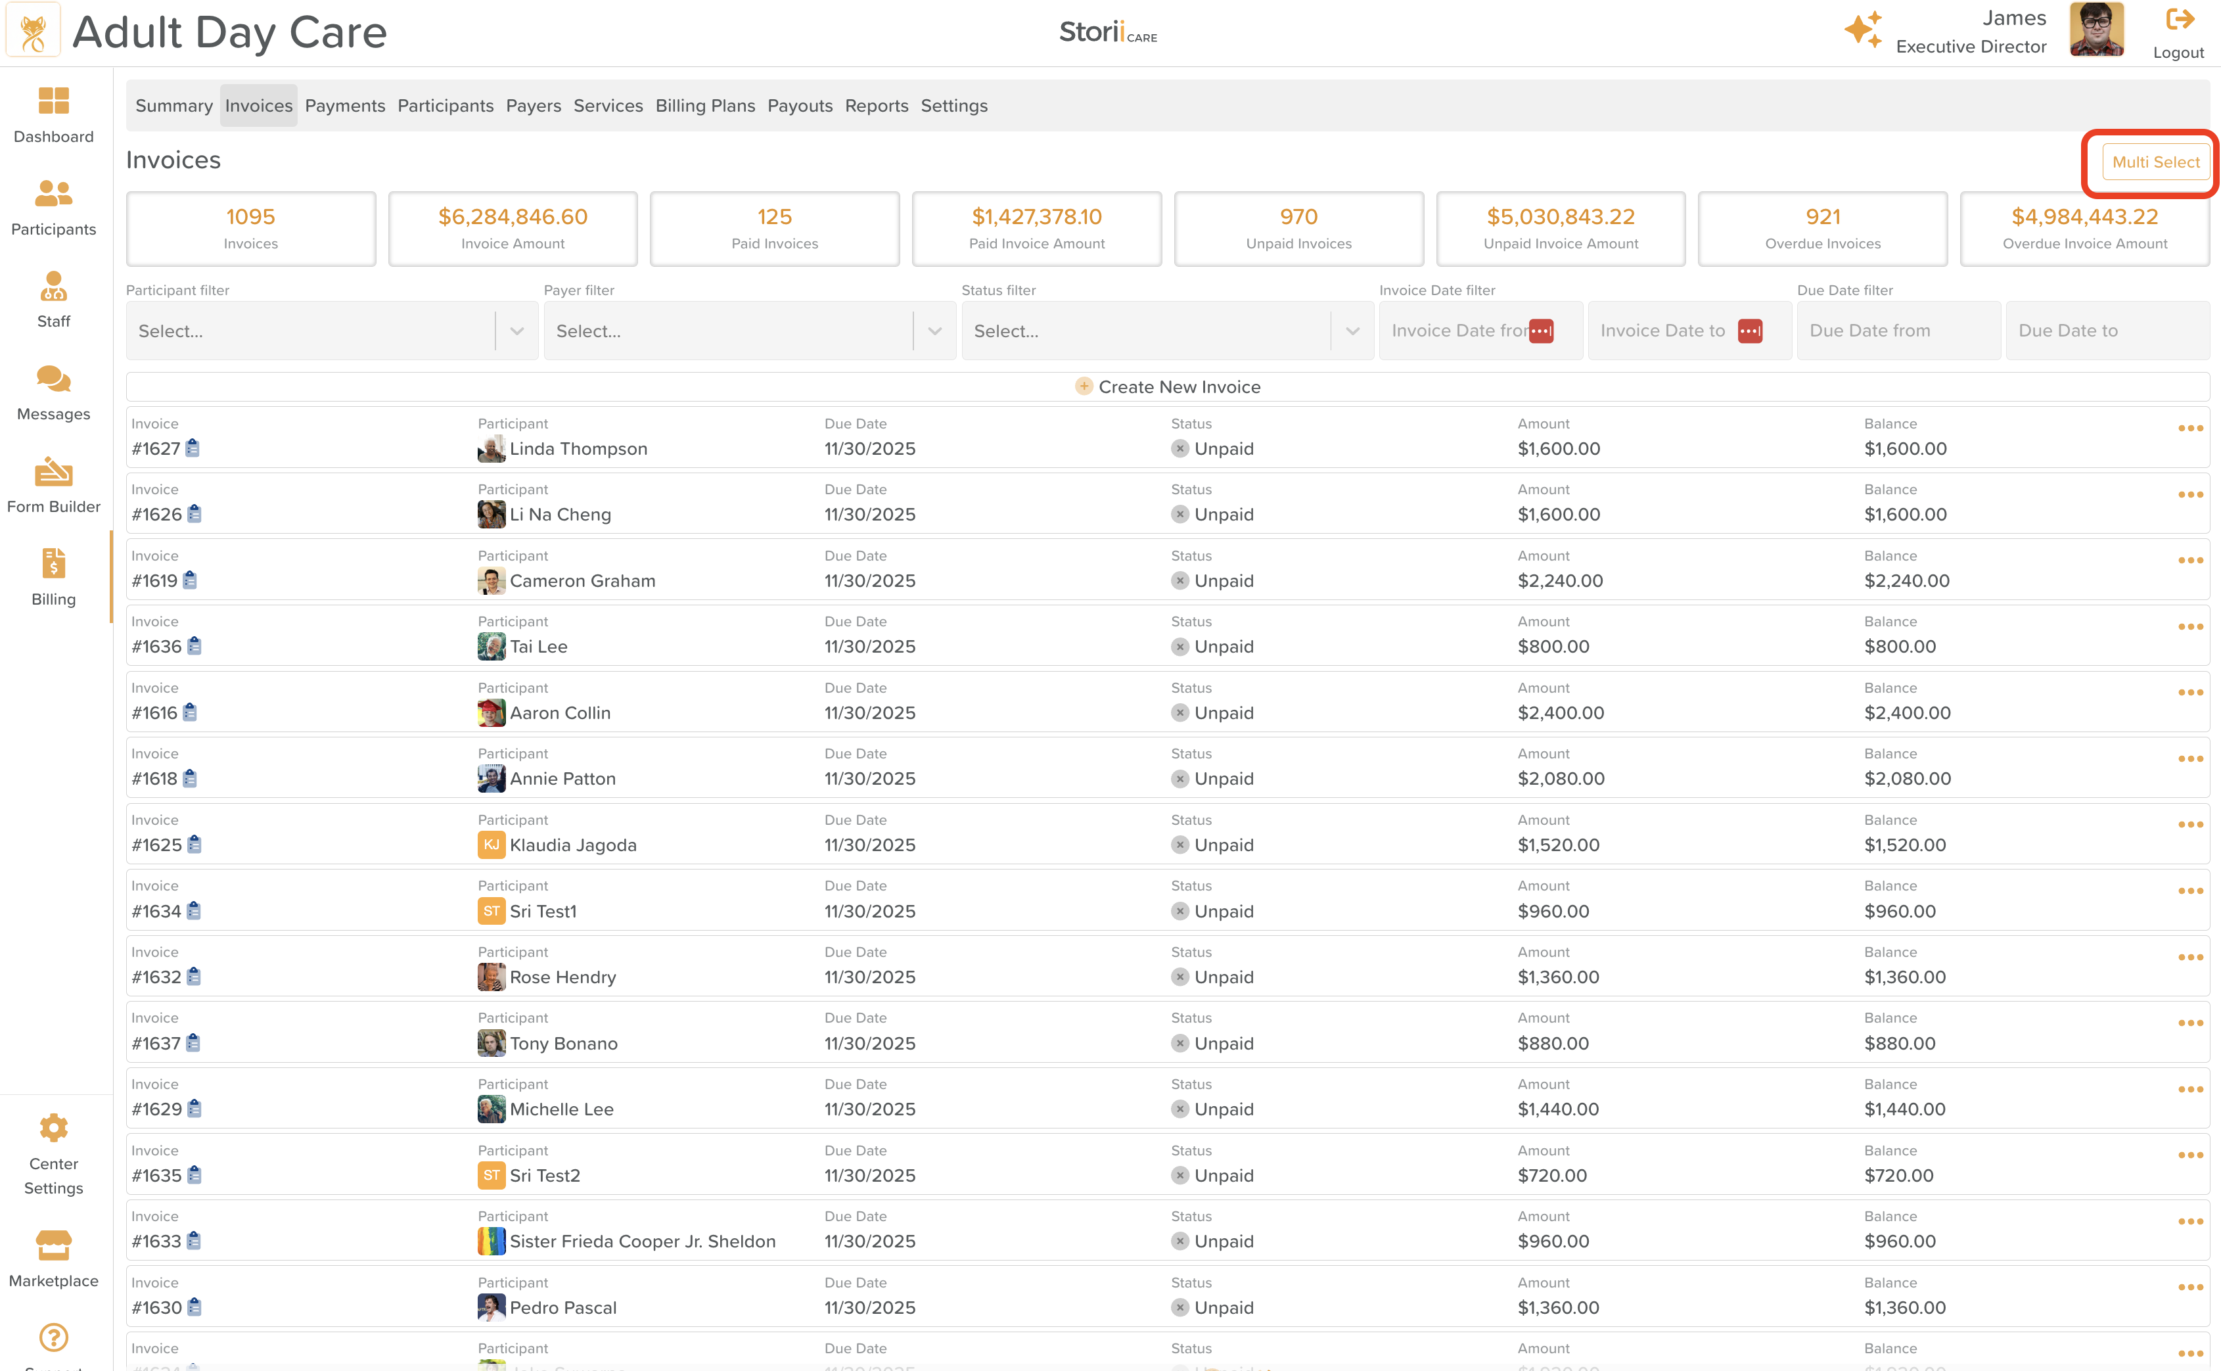Click the Multi Select button

tap(2155, 162)
